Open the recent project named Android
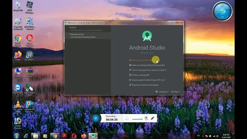Viewport: 247px width, 139px height. 88,29
